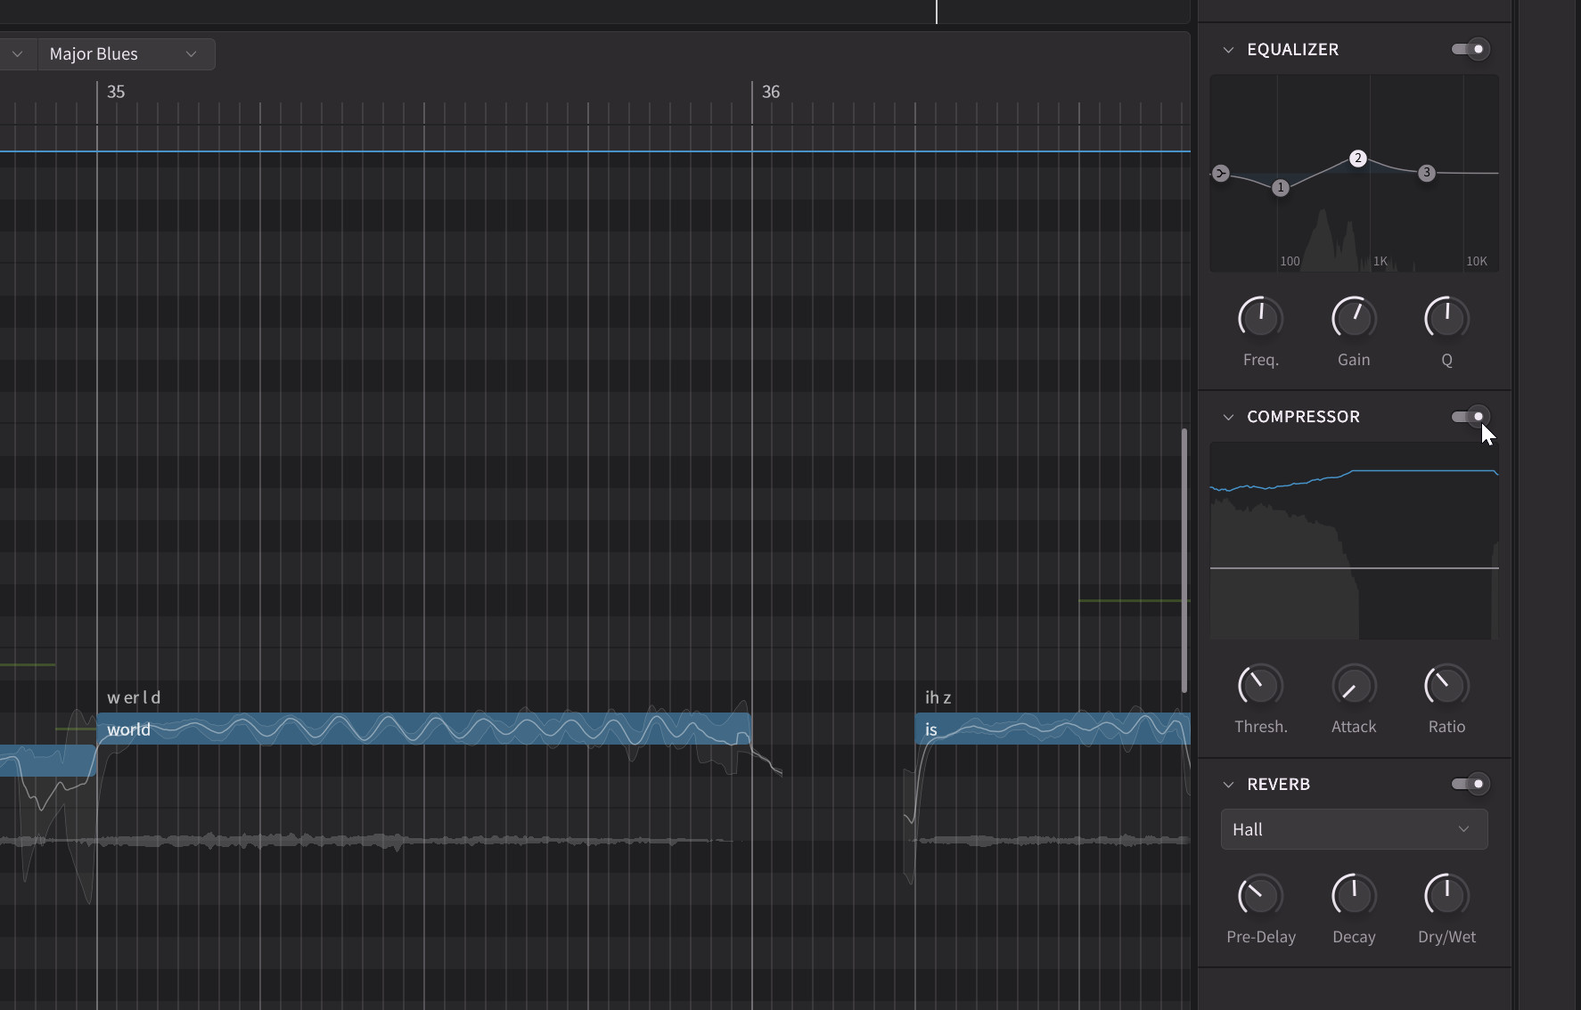Select EQ band node 2

coord(1357,159)
